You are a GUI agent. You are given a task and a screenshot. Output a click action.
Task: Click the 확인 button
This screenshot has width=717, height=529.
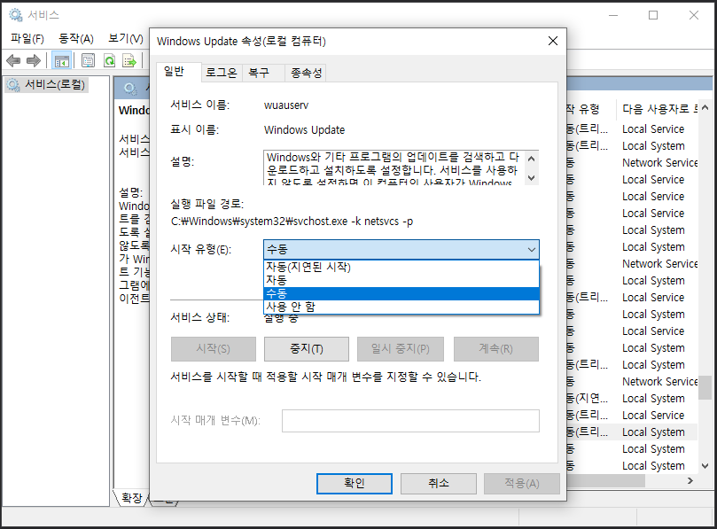click(355, 483)
